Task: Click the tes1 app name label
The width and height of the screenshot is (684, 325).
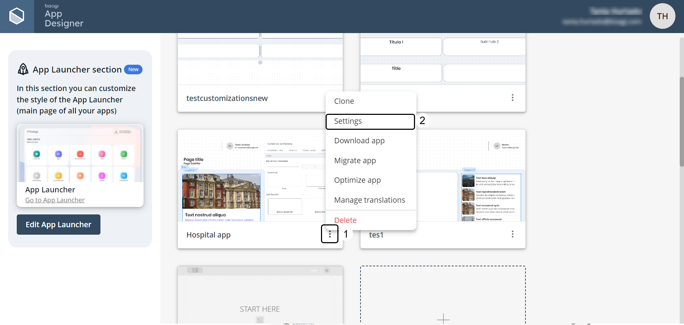Action: 376,235
